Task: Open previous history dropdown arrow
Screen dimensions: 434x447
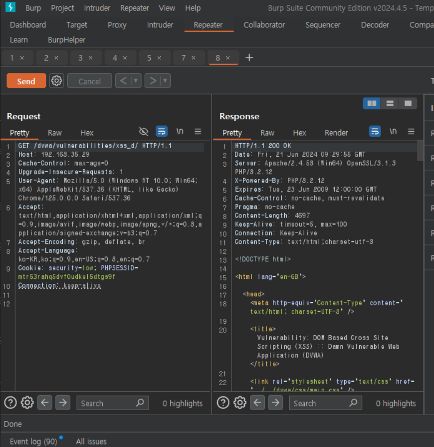Action: coord(136,81)
